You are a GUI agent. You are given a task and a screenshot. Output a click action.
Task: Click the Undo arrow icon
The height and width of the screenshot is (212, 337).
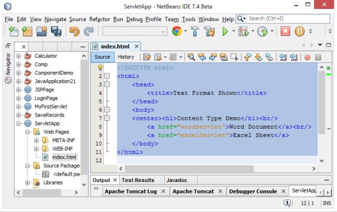tap(74, 32)
